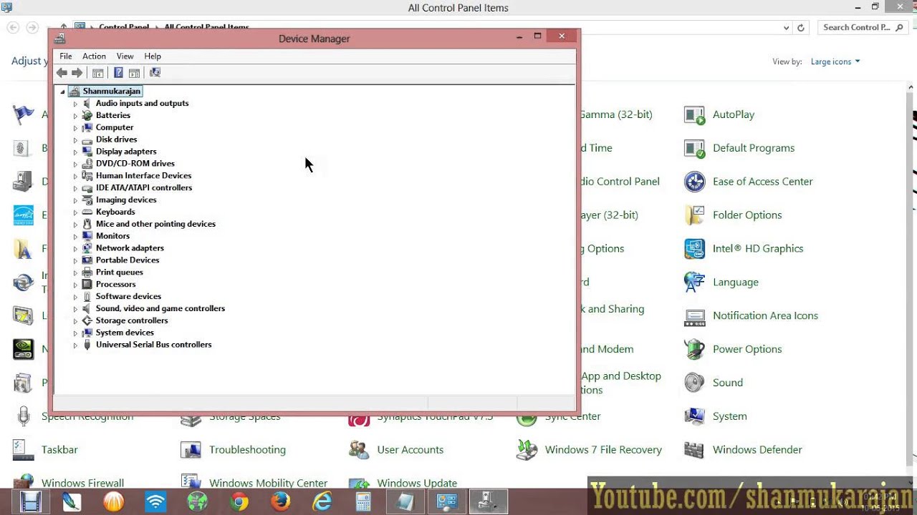Image resolution: width=917 pixels, height=515 pixels.
Task: Click the Calculator icon in the taskbar
Action: pos(363,502)
